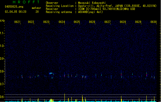Screen dimensions: 161x102
Task: Click the 0630 time marker
Action: (154, 22)
